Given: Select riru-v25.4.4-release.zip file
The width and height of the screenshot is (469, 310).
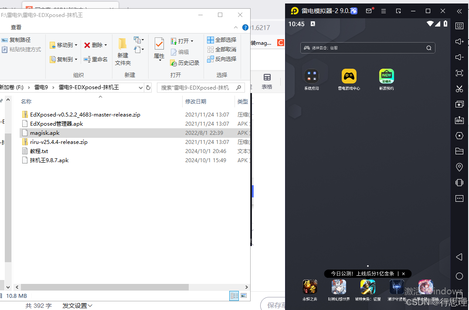Looking at the screenshot, I should click(58, 142).
